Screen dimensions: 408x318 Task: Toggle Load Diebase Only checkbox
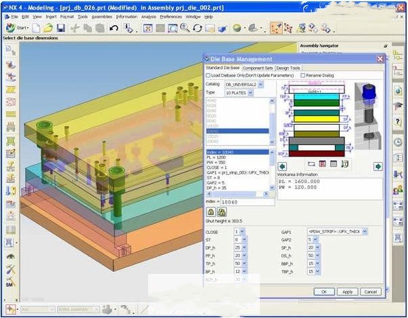(208, 75)
